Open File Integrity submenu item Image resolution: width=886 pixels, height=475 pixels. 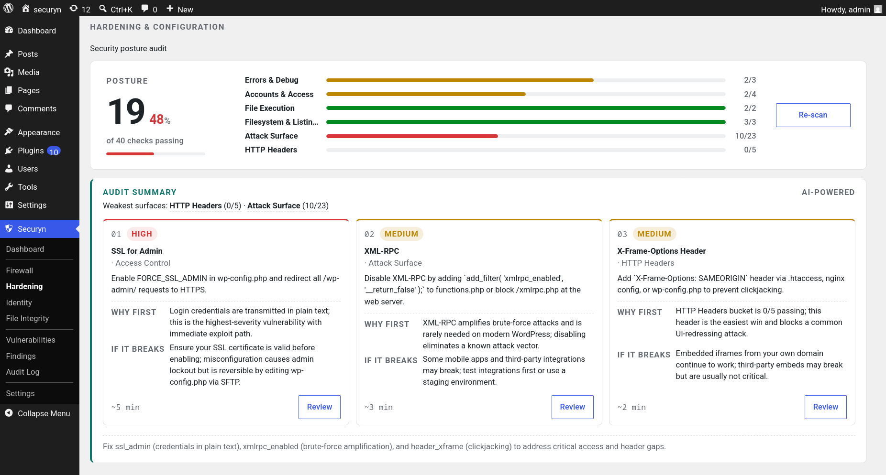(27, 318)
